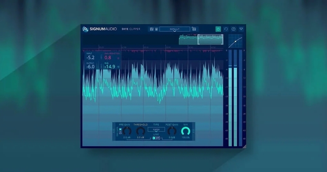The width and height of the screenshot is (327, 172).
Task: Click the right panel drag handle dots
Action: (x=193, y=131)
